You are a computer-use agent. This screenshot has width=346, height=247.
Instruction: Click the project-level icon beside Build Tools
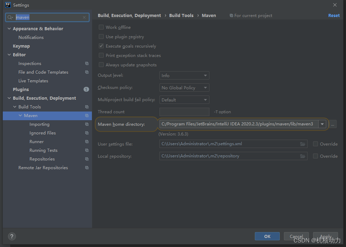pyautogui.click(x=87, y=107)
